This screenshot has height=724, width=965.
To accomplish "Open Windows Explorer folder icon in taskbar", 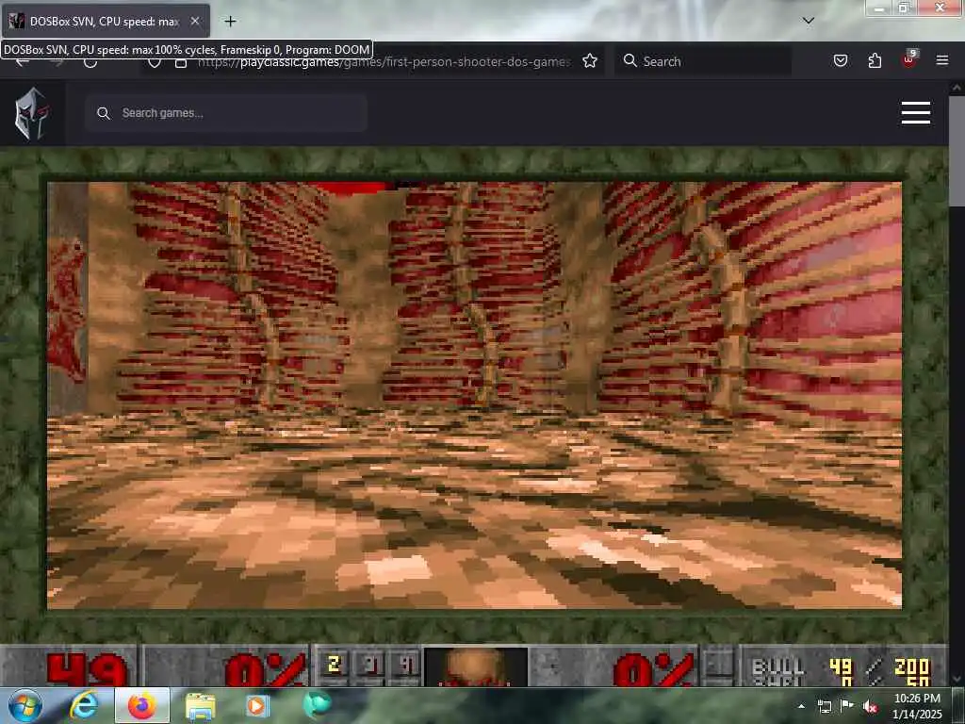I will point(200,707).
